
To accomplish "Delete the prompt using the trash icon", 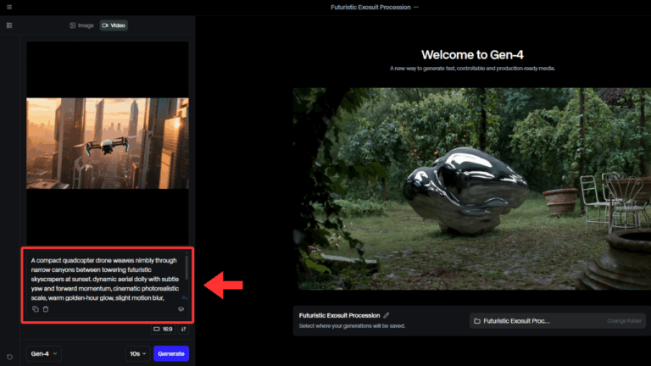I will click(x=46, y=309).
